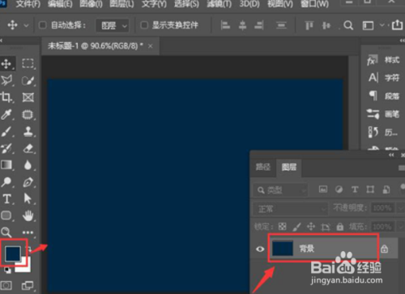405x294 pixels.
Task: Open the 图层 auto-select dropdown
Action: coord(113,26)
